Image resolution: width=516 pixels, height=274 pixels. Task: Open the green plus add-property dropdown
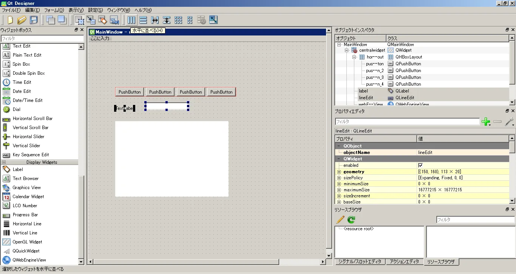click(x=486, y=122)
